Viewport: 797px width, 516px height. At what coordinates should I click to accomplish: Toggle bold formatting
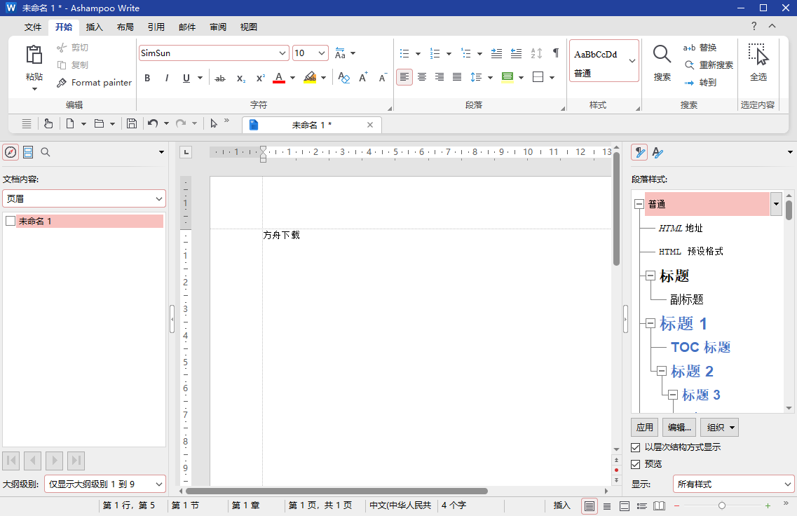(147, 78)
